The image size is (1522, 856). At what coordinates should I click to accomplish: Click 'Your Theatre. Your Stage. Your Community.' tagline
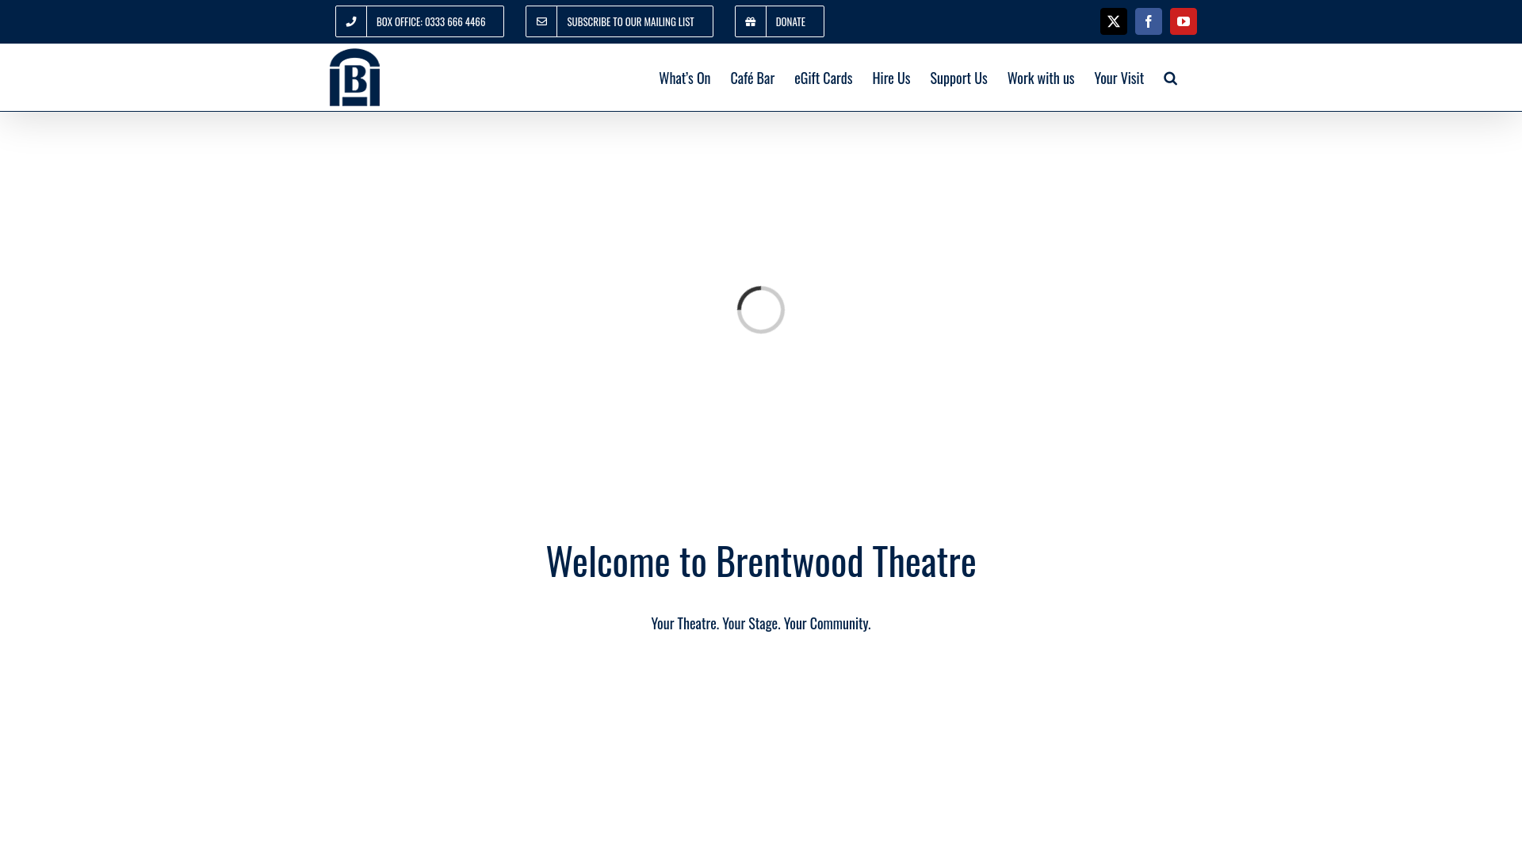coord(761,623)
